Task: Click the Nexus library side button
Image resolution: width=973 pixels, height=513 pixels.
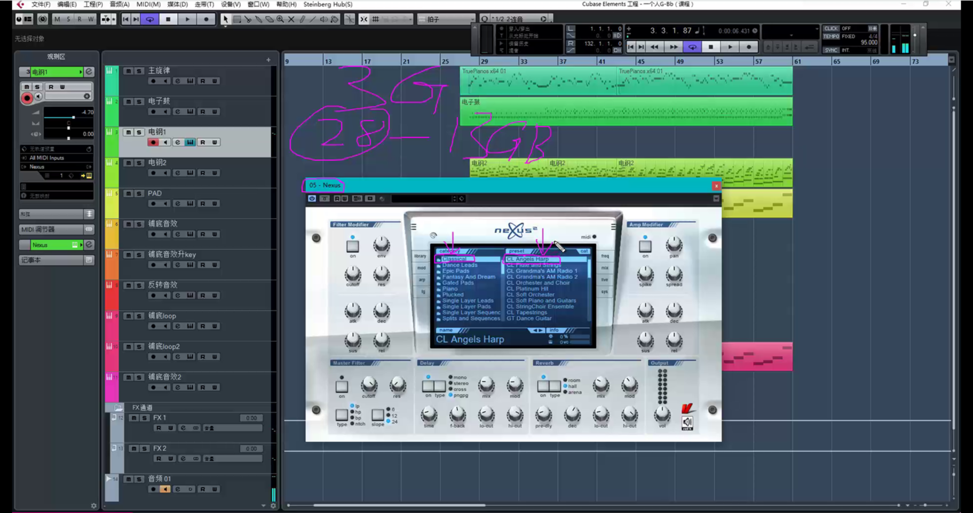Action: pyautogui.click(x=421, y=256)
